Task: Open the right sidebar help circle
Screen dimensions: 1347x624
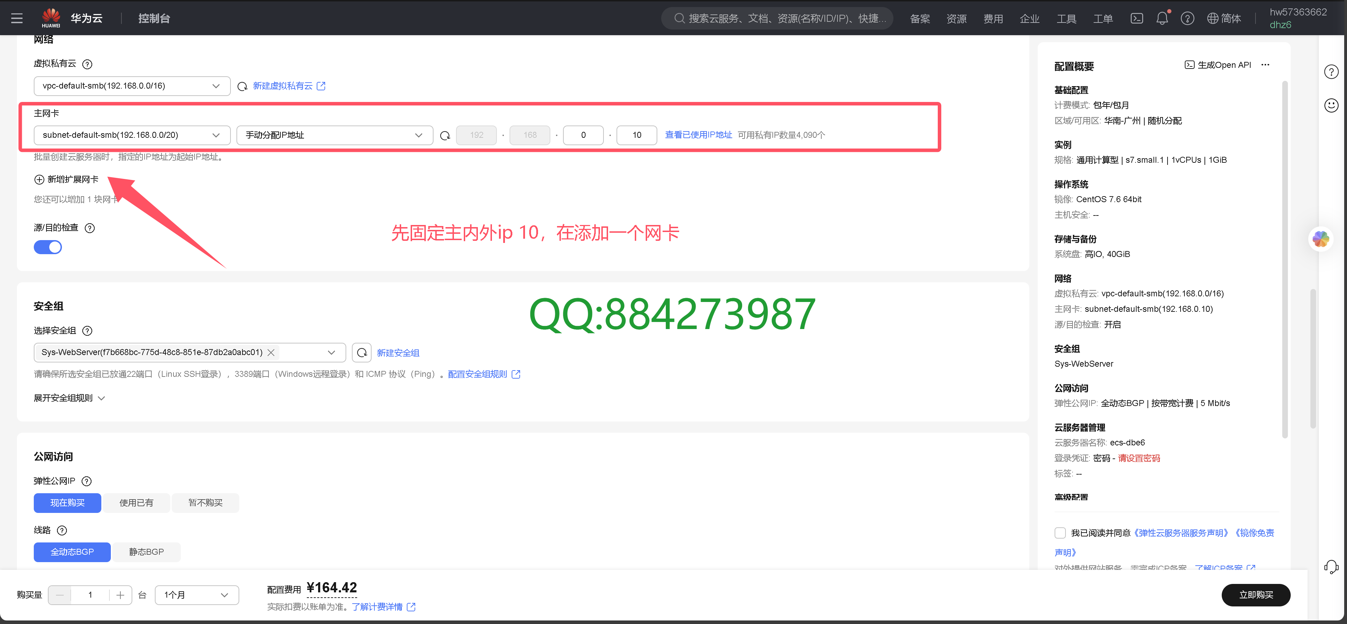Action: coord(1331,72)
